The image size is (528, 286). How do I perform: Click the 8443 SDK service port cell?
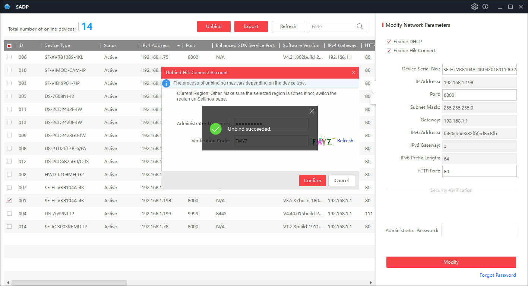point(221,213)
